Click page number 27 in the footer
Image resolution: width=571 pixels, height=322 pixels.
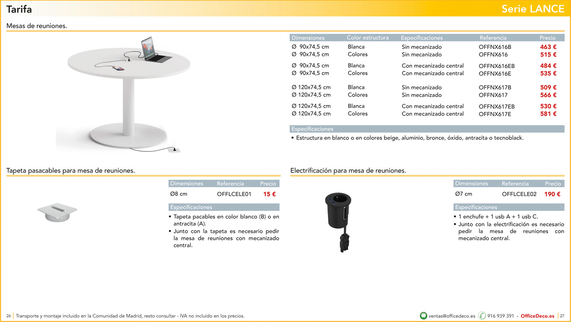coord(562,316)
